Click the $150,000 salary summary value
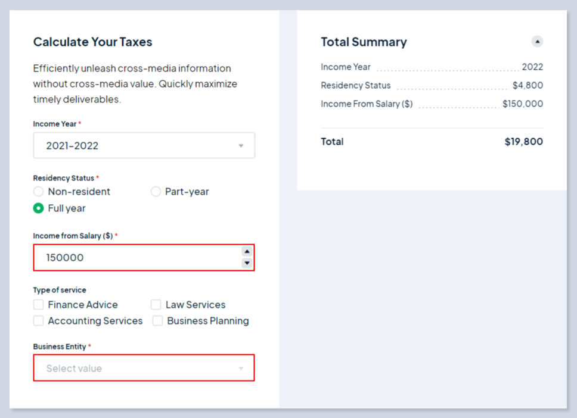The image size is (577, 418). (x=523, y=104)
